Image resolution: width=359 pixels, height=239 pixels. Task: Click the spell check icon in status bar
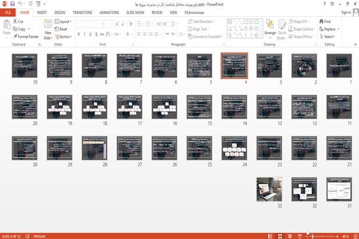[28, 236]
